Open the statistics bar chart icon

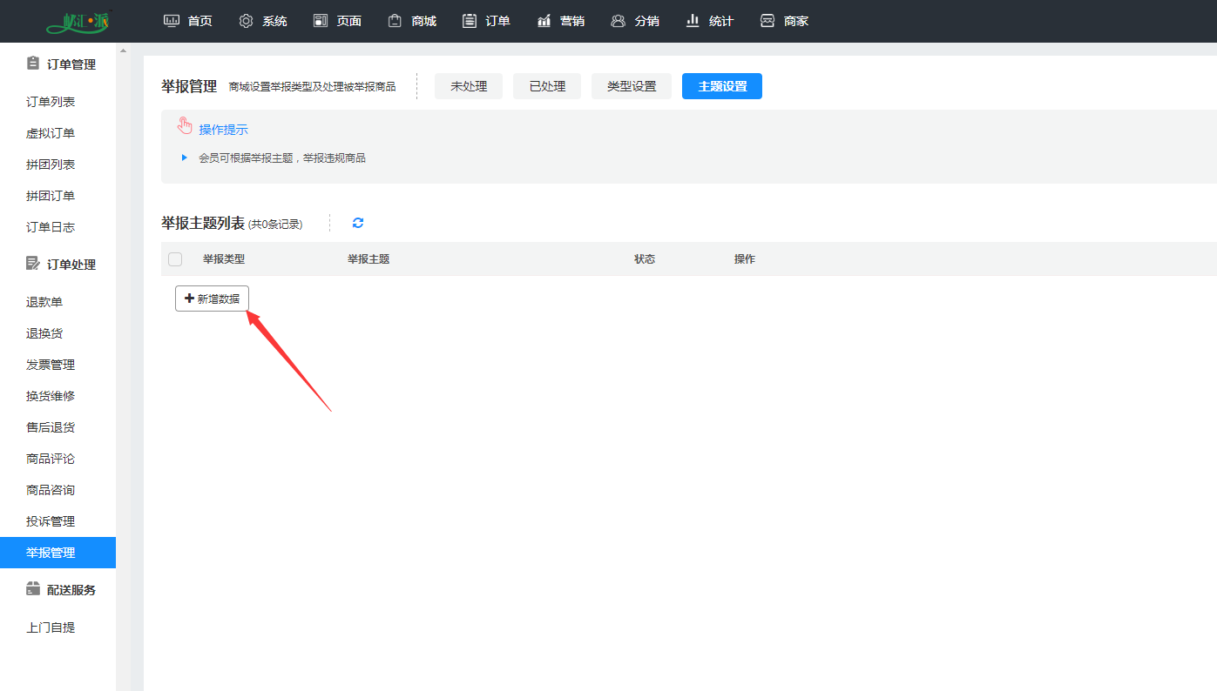pos(693,21)
